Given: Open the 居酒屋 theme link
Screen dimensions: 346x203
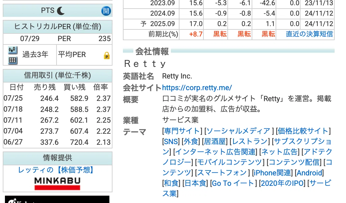Looking at the screenshot, I should coord(215,141).
